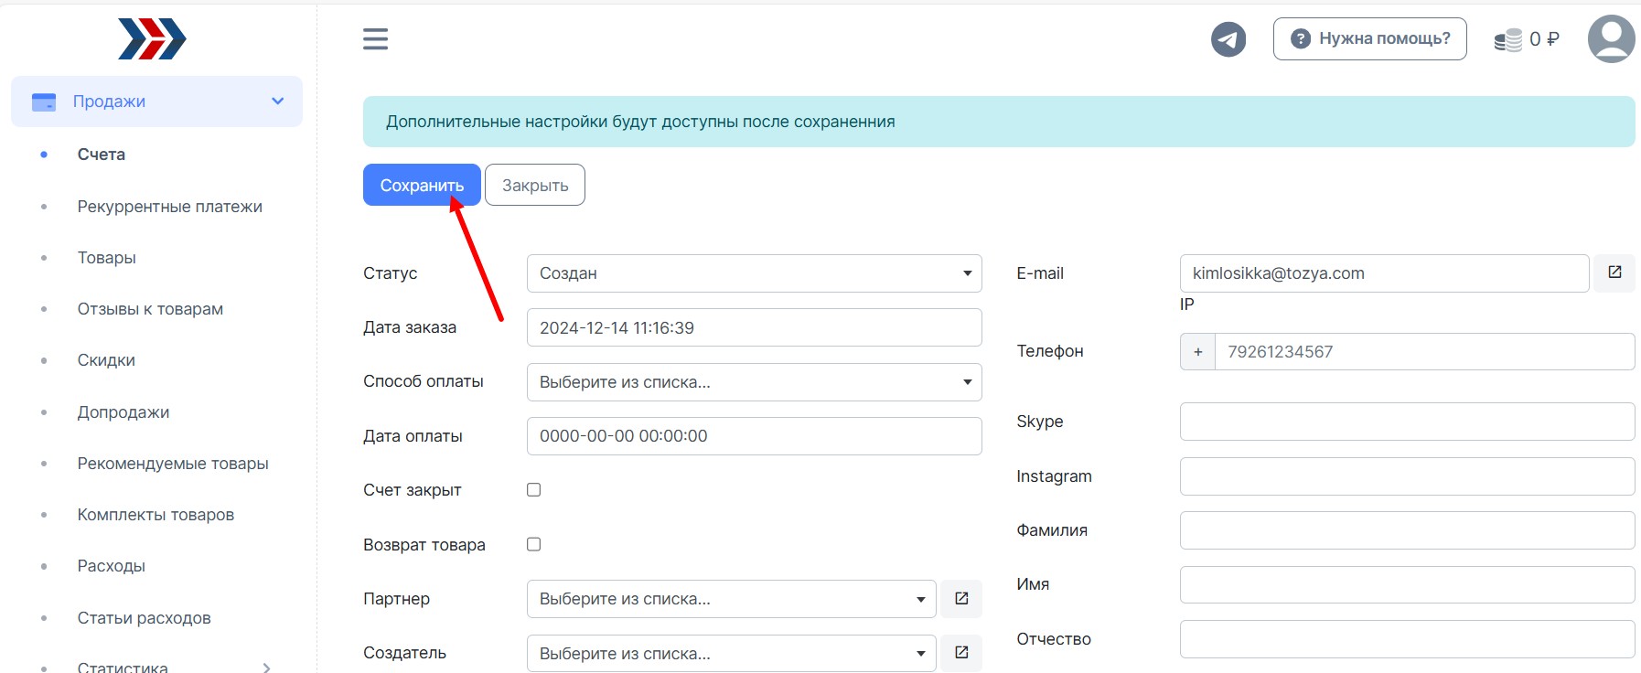The width and height of the screenshot is (1641, 673).
Task: Tick the Счет закрыт checkbox
Action: tap(534, 489)
